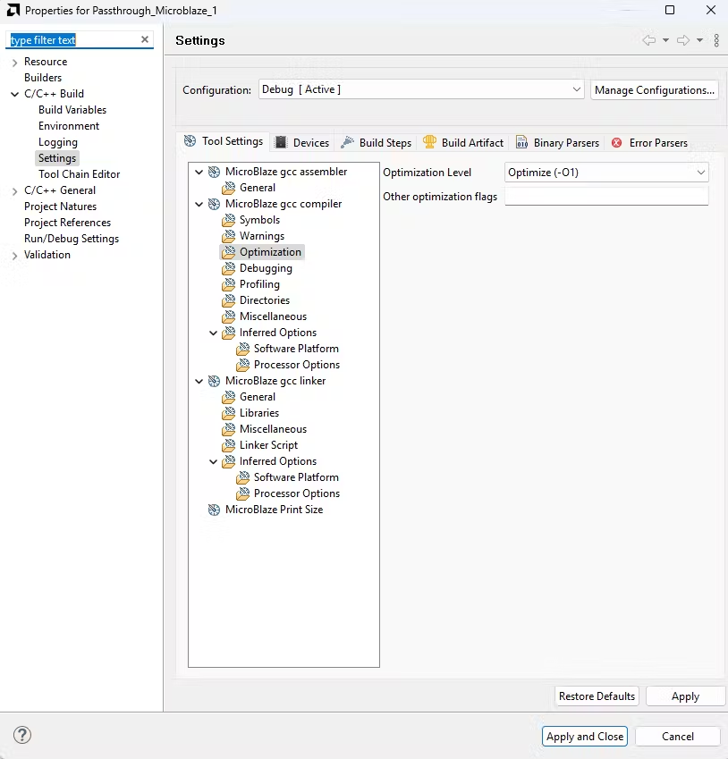Open the Configuration dropdown

tap(421, 89)
